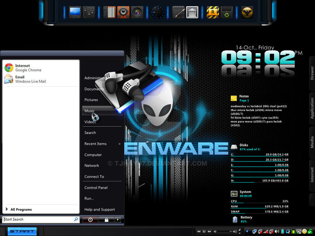Image resolution: width=315 pixels, height=236 pixels.
Task: Expand the Recent Items submenu
Action: [101, 144]
